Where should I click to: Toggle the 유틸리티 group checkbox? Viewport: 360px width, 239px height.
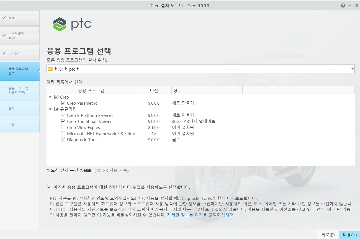(x=56, y=109)
